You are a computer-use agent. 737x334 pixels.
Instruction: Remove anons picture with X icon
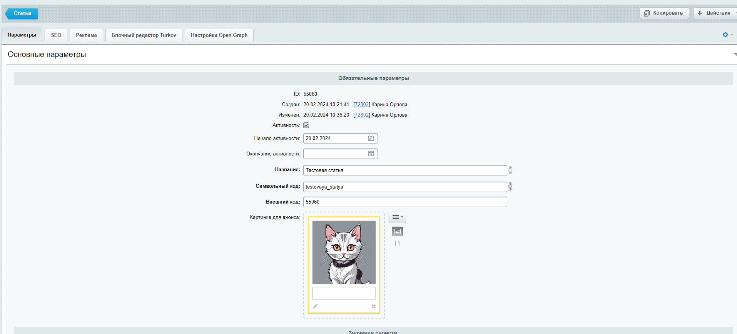[373, 306]
